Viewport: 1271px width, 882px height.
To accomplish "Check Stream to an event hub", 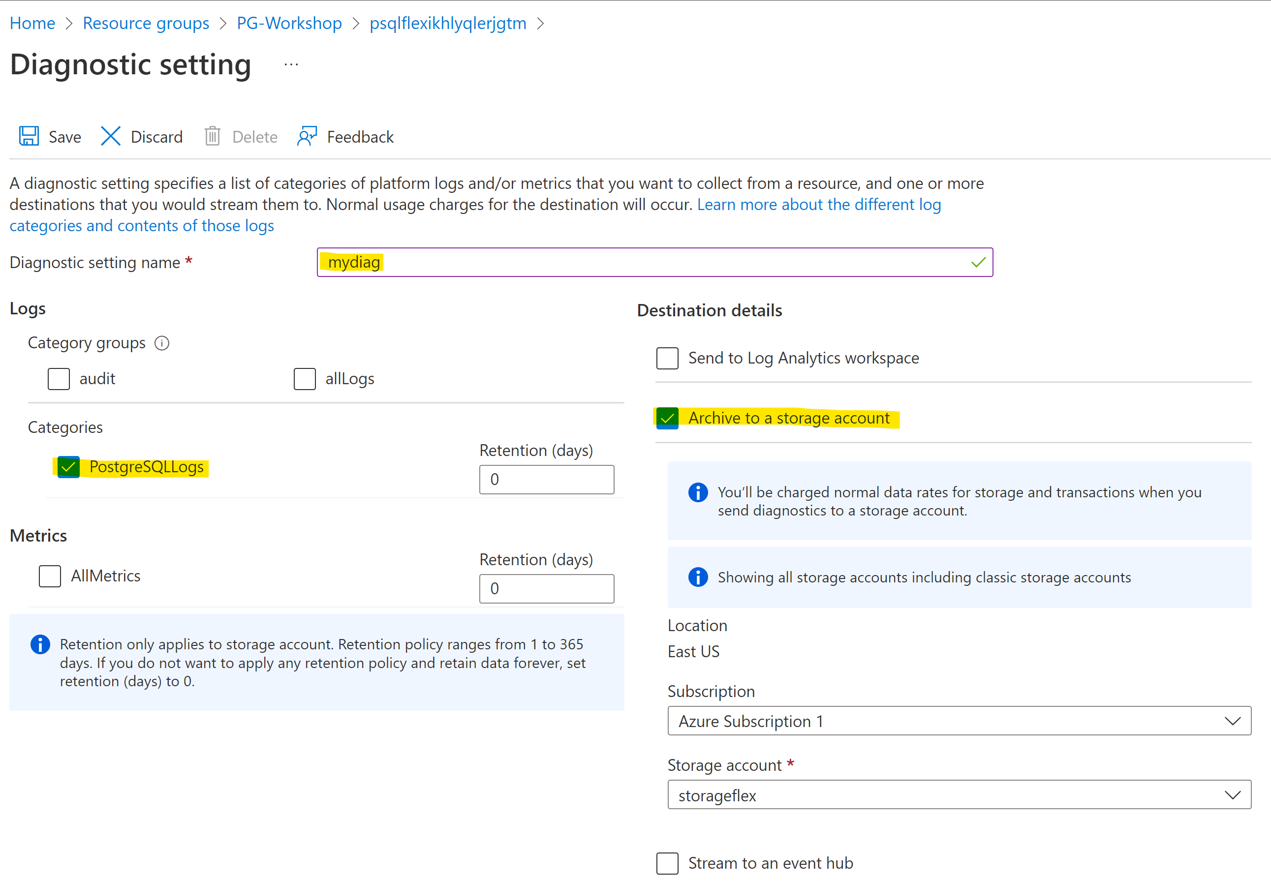I will point(667,863).
